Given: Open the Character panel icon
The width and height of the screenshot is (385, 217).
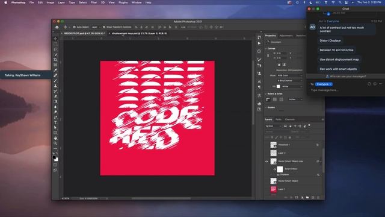Looking at the screenshot, I should [259, 81].
